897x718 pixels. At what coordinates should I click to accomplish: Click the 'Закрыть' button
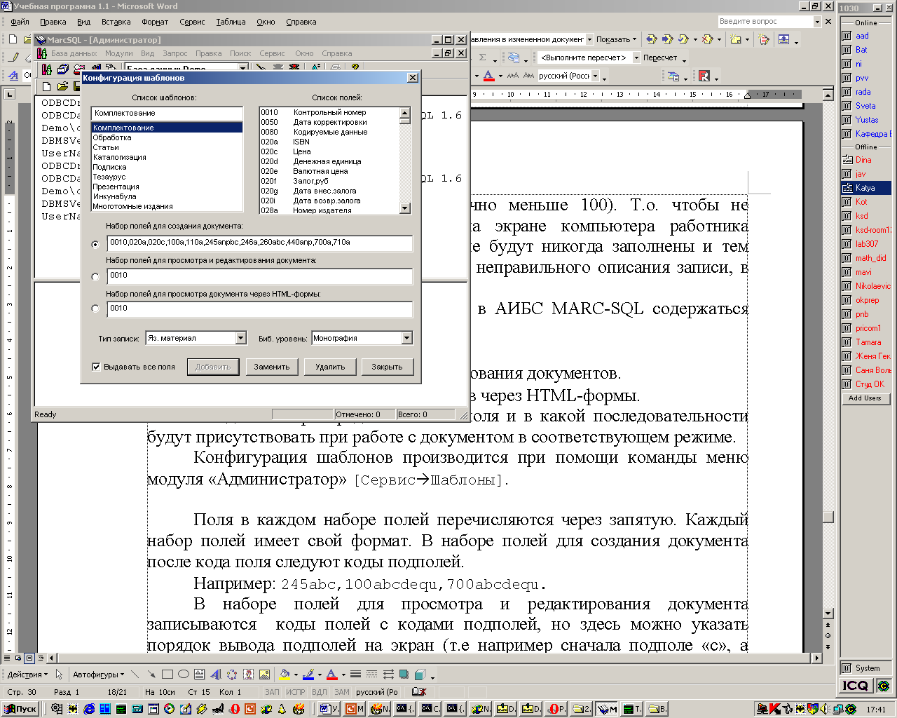[x=387, y=367]
